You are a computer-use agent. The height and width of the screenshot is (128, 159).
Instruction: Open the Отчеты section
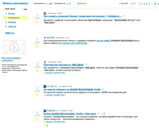[x=12, y=13]
